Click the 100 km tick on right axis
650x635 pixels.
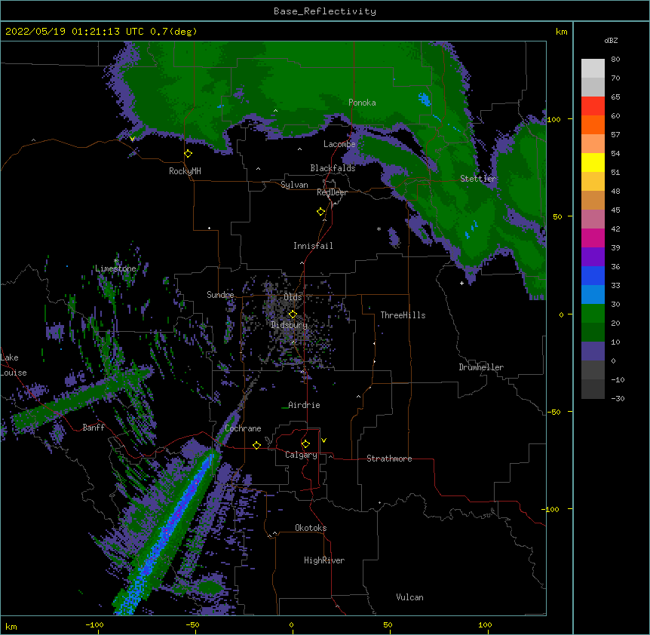pos(553,119)
